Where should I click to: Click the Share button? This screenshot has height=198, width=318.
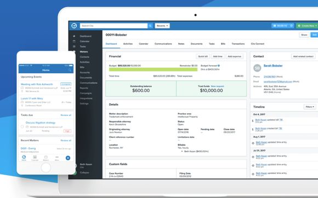pyautogui.click(x=304, y=35)
